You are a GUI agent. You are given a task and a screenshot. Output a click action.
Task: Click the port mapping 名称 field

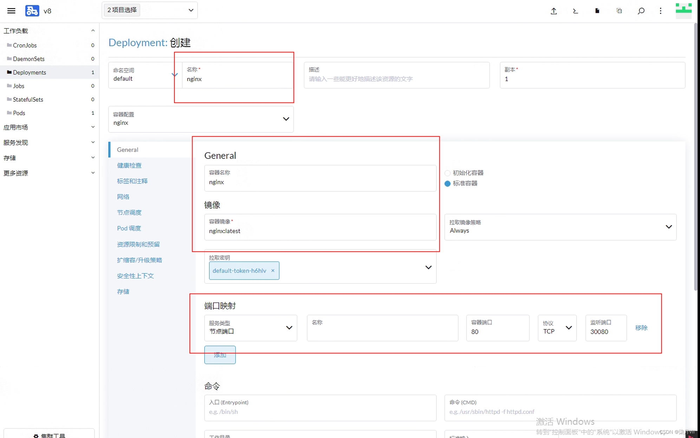(x=382, y=328)
